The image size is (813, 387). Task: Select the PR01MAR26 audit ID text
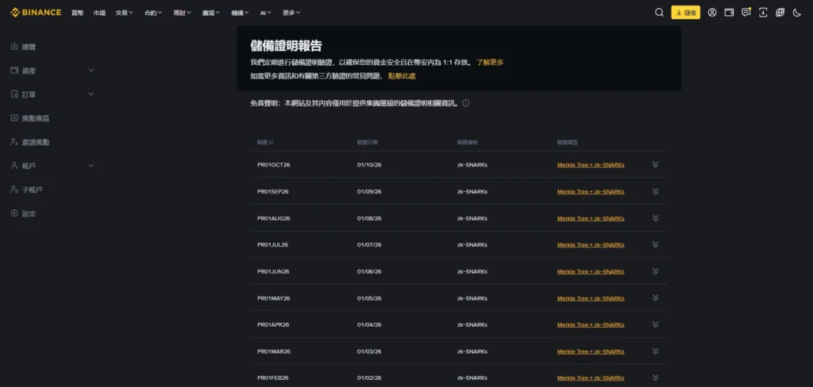(x=274, y=351)
